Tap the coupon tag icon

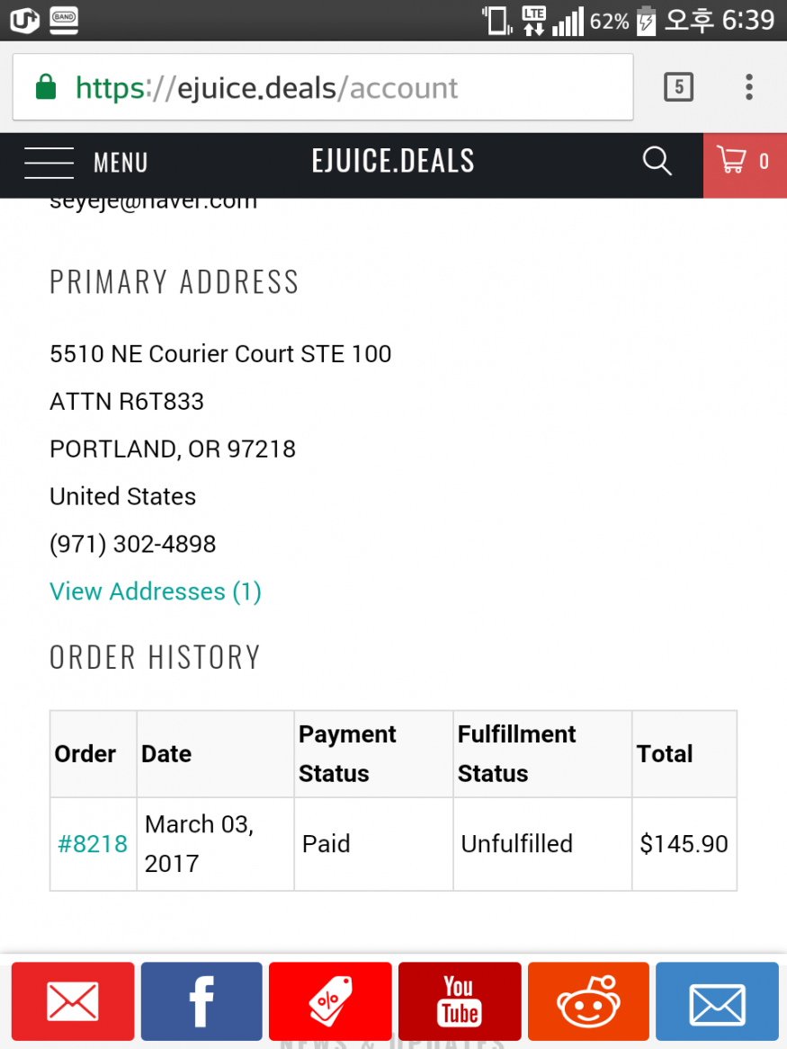point(330,1000)
